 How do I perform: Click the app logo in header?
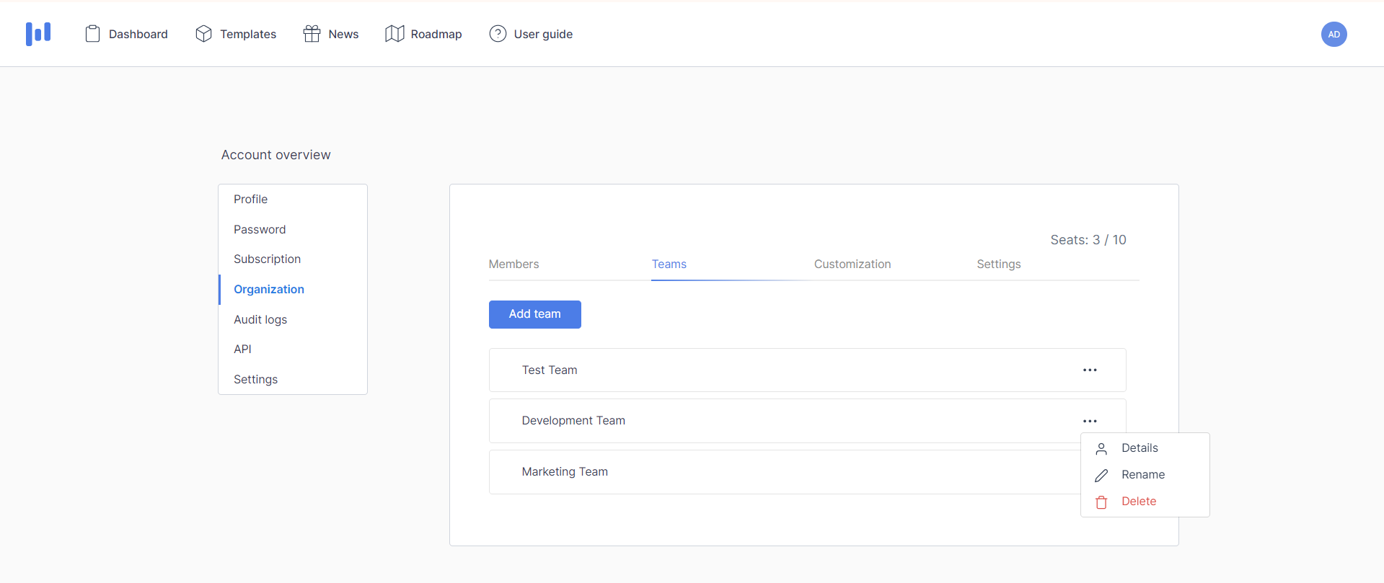pos(38,34)
